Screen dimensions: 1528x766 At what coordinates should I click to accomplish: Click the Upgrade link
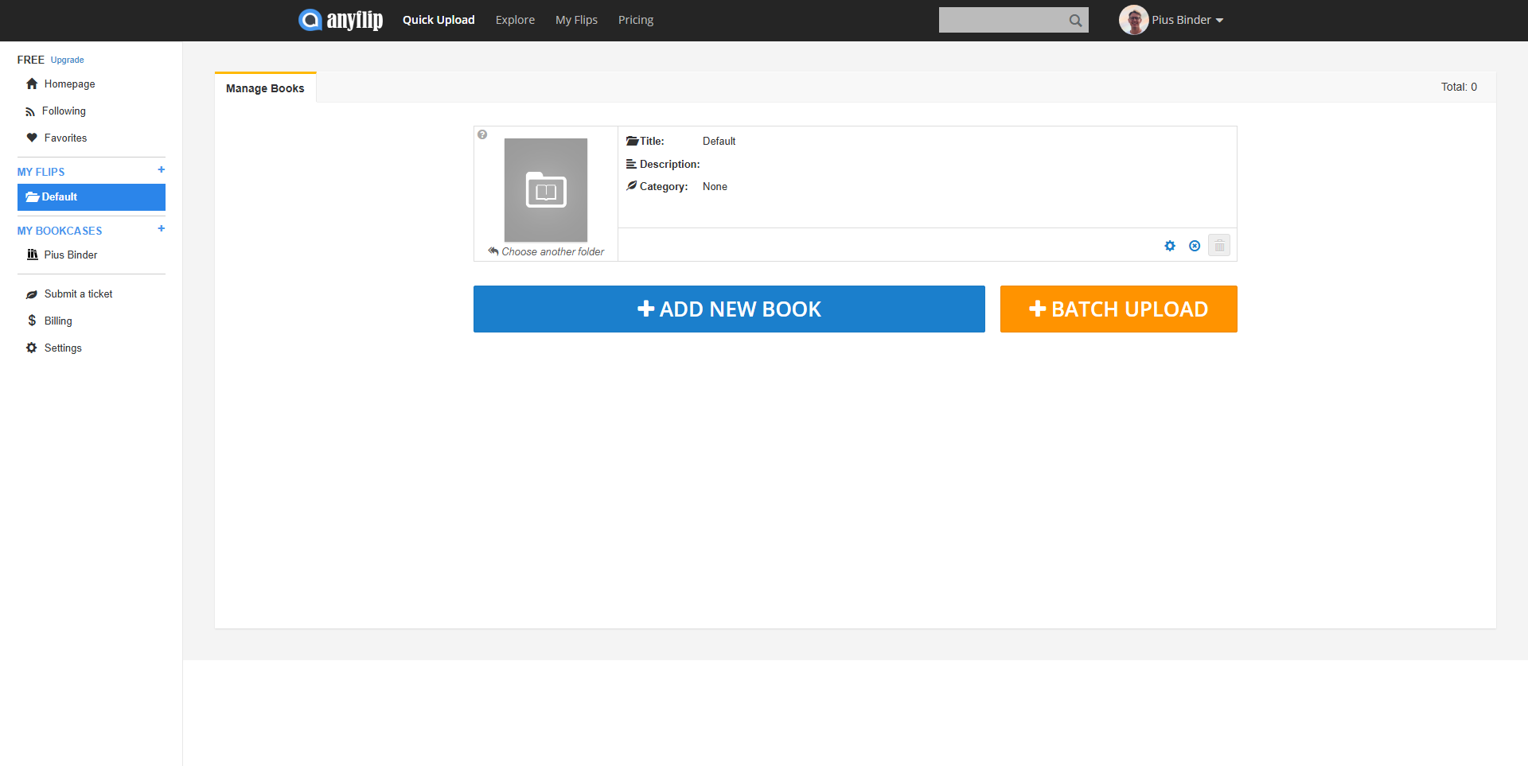[x=67, y=60]
